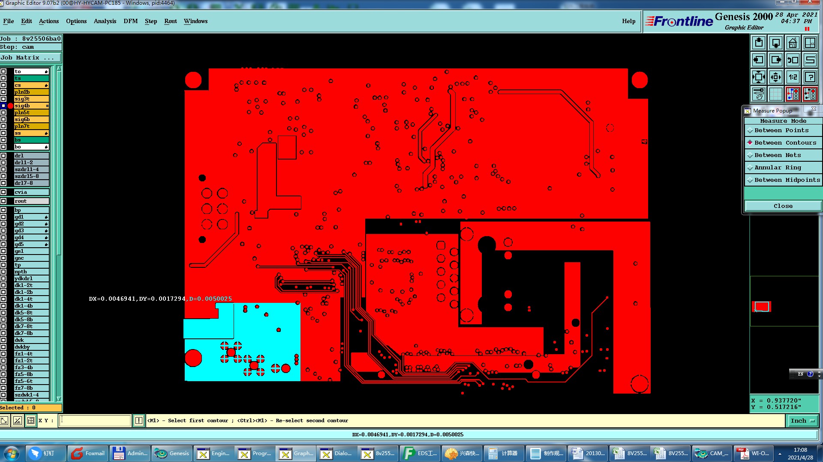Click the 1:2 zoom scale icon
823x462 pixels.
793,77
